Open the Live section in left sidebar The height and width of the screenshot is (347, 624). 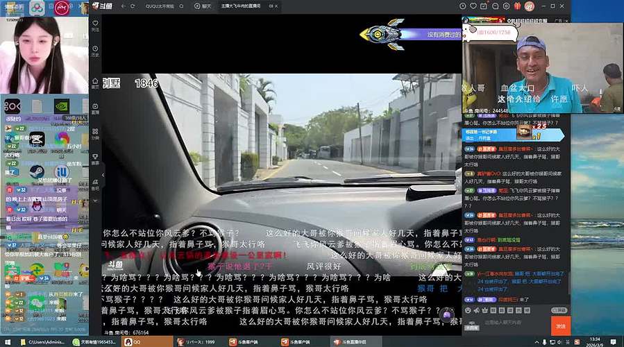coord(95,108)
